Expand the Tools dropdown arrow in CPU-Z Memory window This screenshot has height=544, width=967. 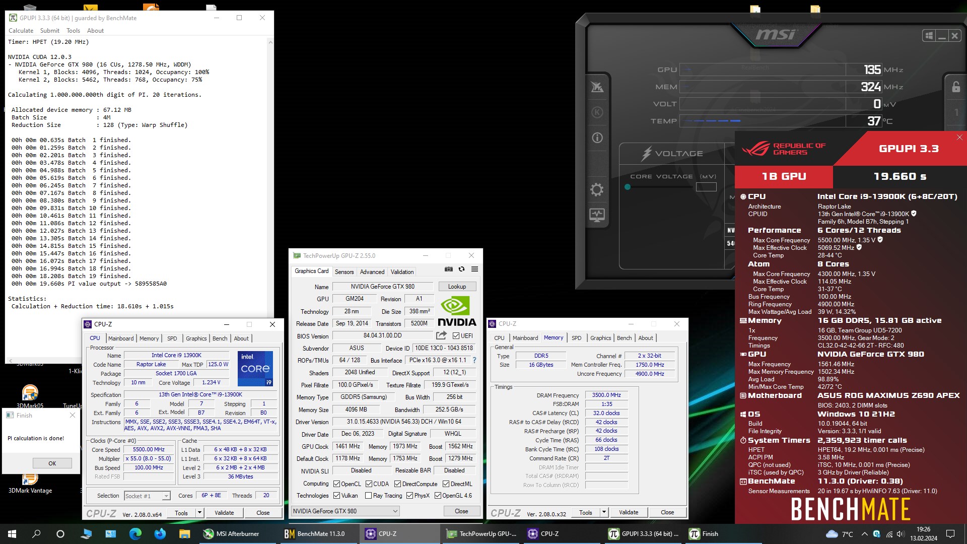[x=604, y=512]
